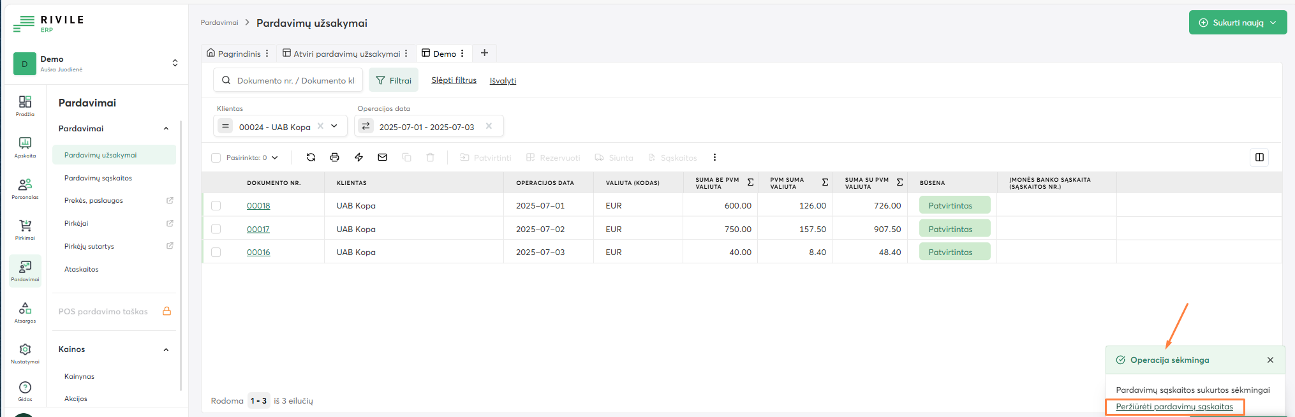Click the Išvalyti filters link
Image resolution: width=1295 pixels, height=417 pixels.
pyautogui.click(x=503, y=81)
